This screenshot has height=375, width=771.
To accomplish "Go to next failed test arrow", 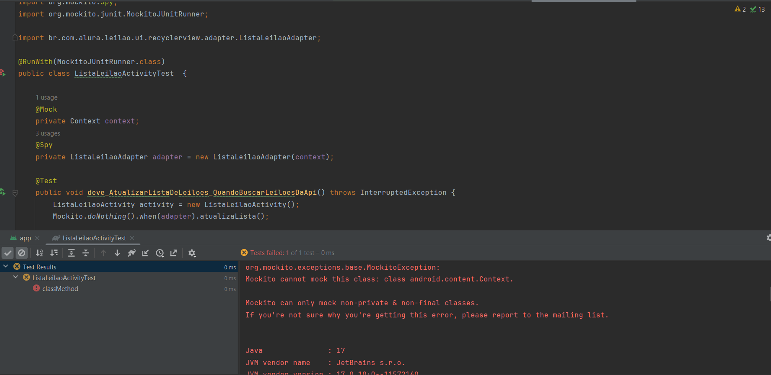I will (x=117, y=253).
